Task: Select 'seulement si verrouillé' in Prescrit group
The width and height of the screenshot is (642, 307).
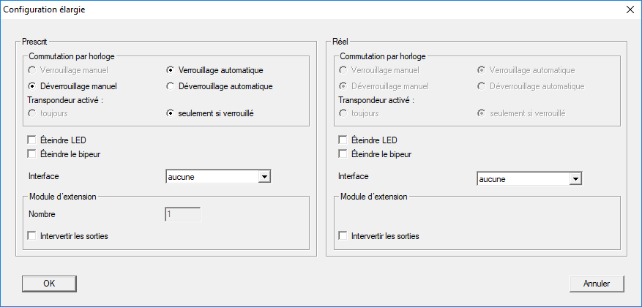Action: 171,113
